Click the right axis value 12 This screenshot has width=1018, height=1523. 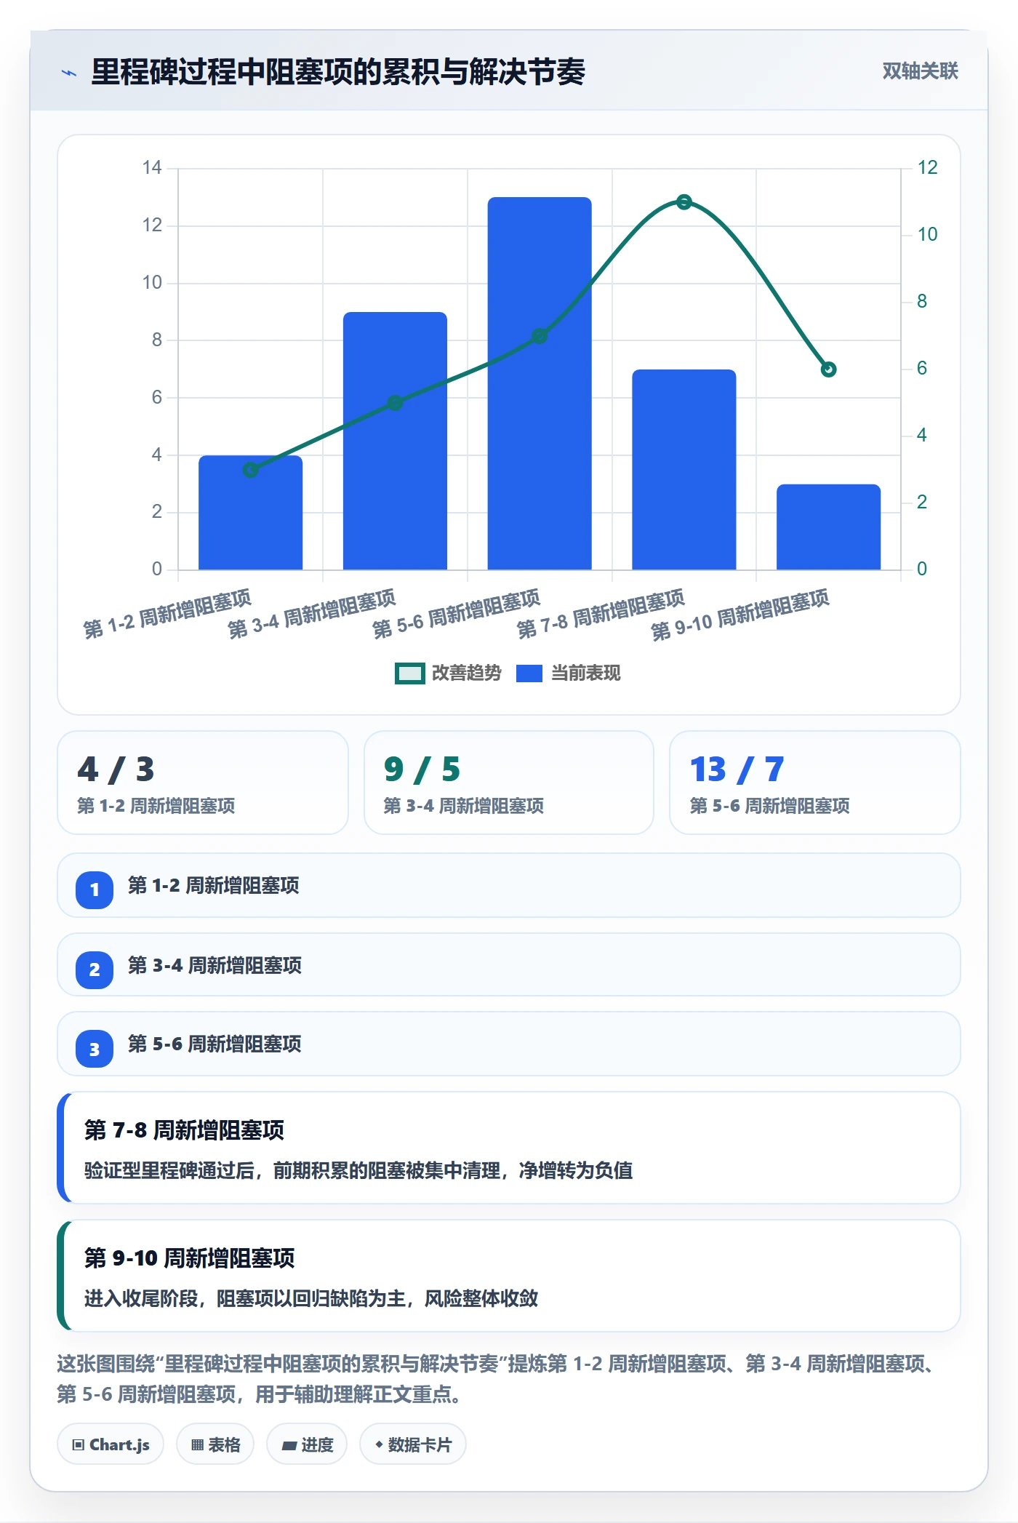[x=927, y=168]
